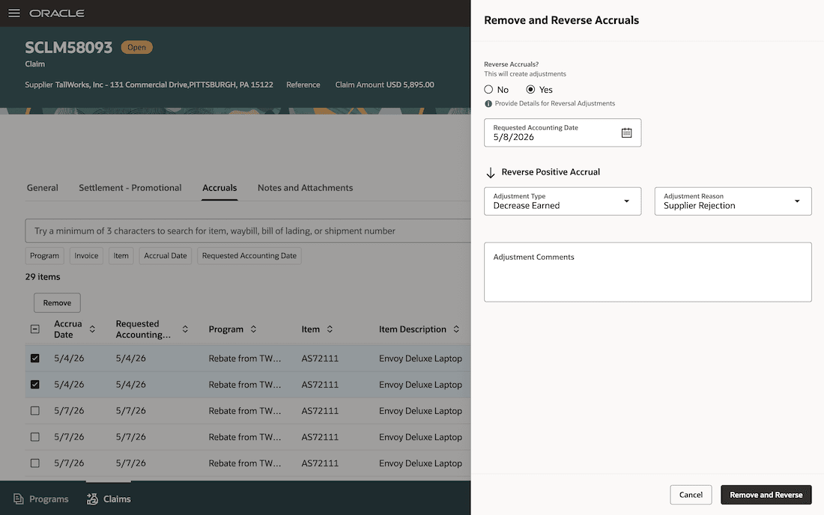The height and width of the screenshot is (515, 824).
Task: Click in the Adjustment Comments text area
Action: pyautogui.click(x=647, y=272)
